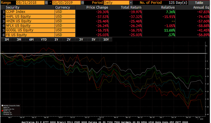This screenshot has width=211, height=123.
Task: Edit the USD currency field for AAPL
Action: pos(65,17)
